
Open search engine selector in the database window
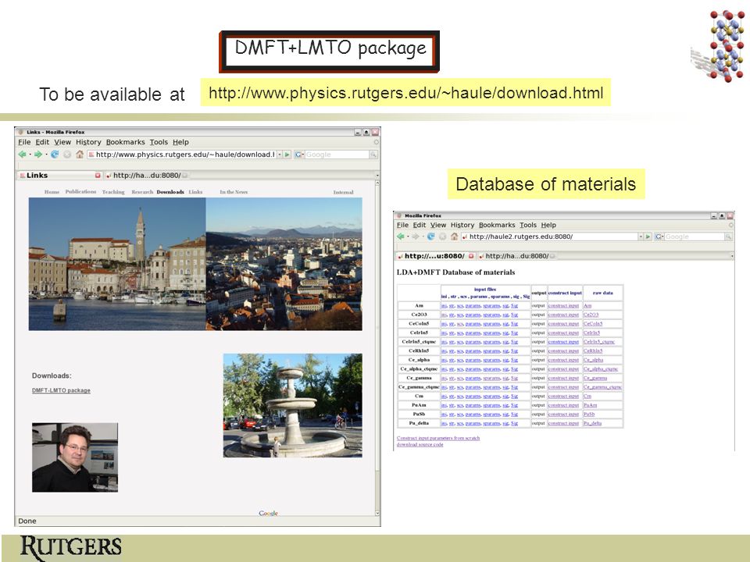tap(659, 237)
